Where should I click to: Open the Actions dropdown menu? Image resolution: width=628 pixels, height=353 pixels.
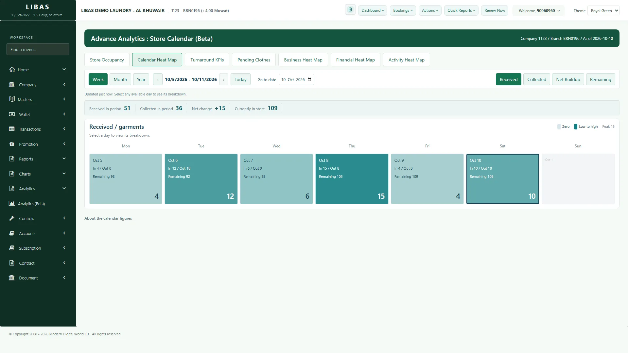coord(430,10)
